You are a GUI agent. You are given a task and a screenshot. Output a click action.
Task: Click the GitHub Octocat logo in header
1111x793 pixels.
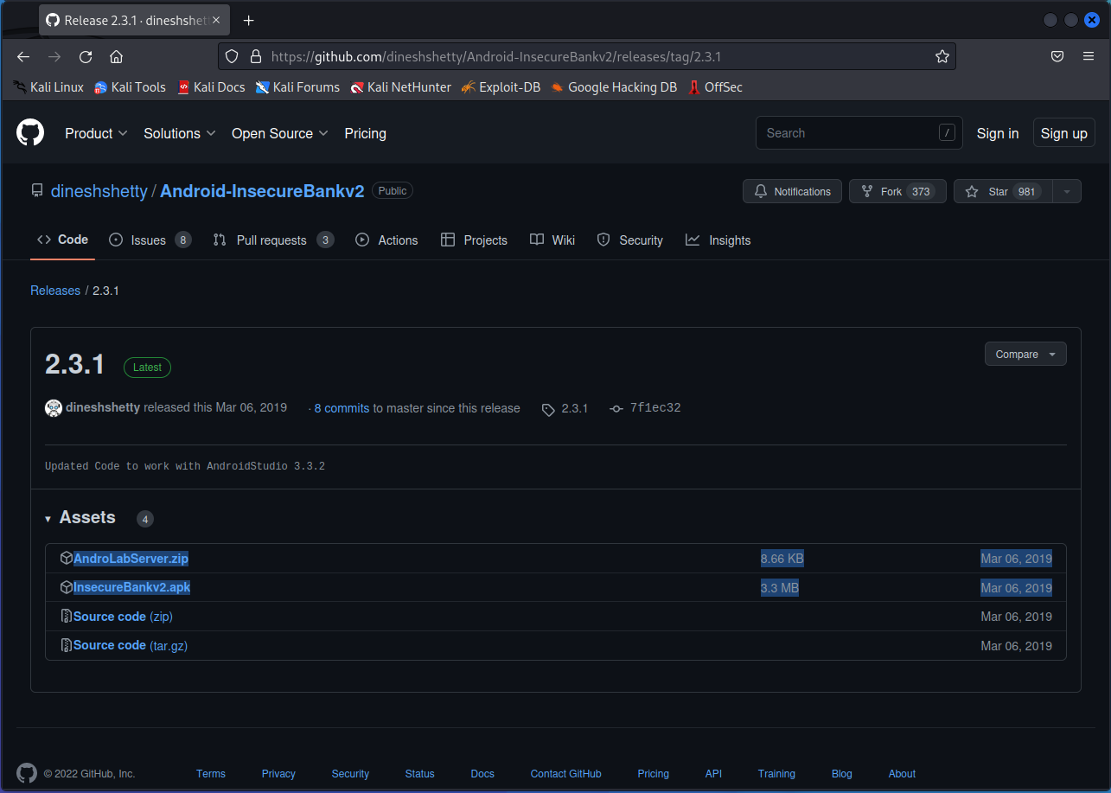pyautogui.click(x=30, y=133)
